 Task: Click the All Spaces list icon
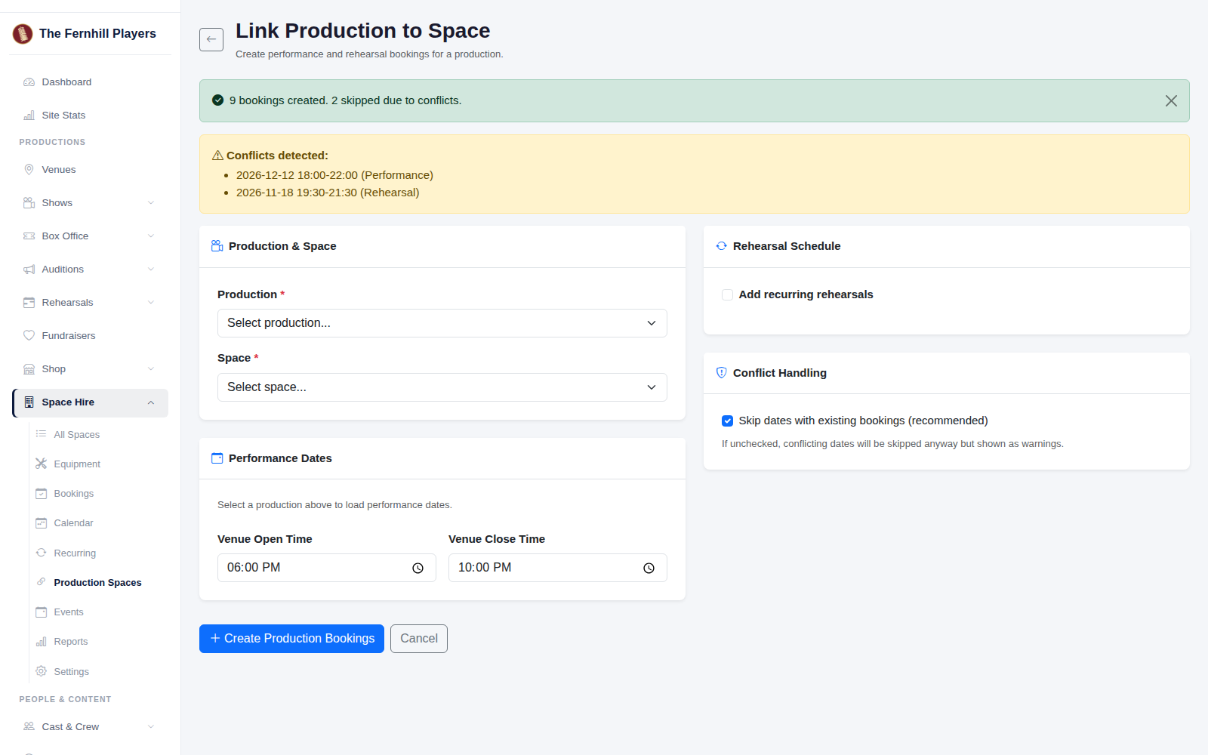(42, 434)
